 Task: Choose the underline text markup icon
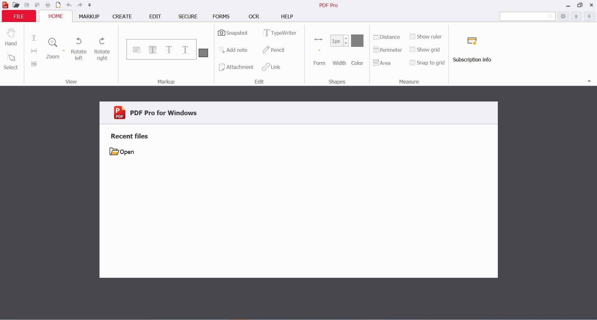pos(185,50)
